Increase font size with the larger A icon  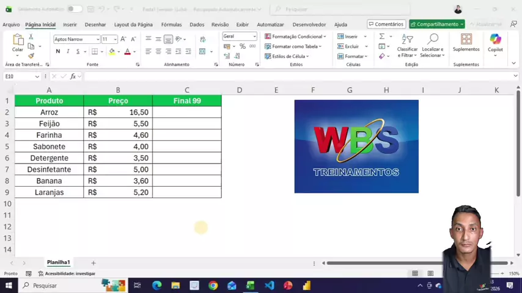(123, 39)
